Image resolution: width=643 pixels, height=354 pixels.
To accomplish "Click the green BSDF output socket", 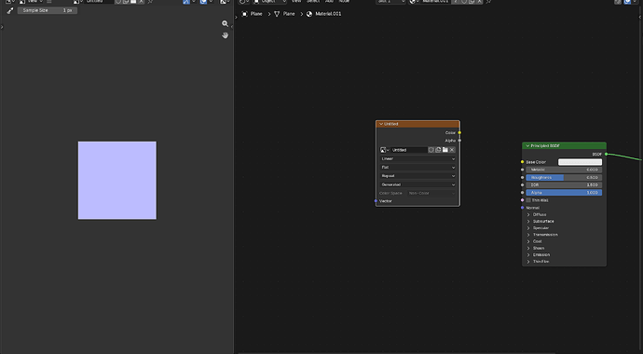I will pyautogui.click(x=606, y=154).
